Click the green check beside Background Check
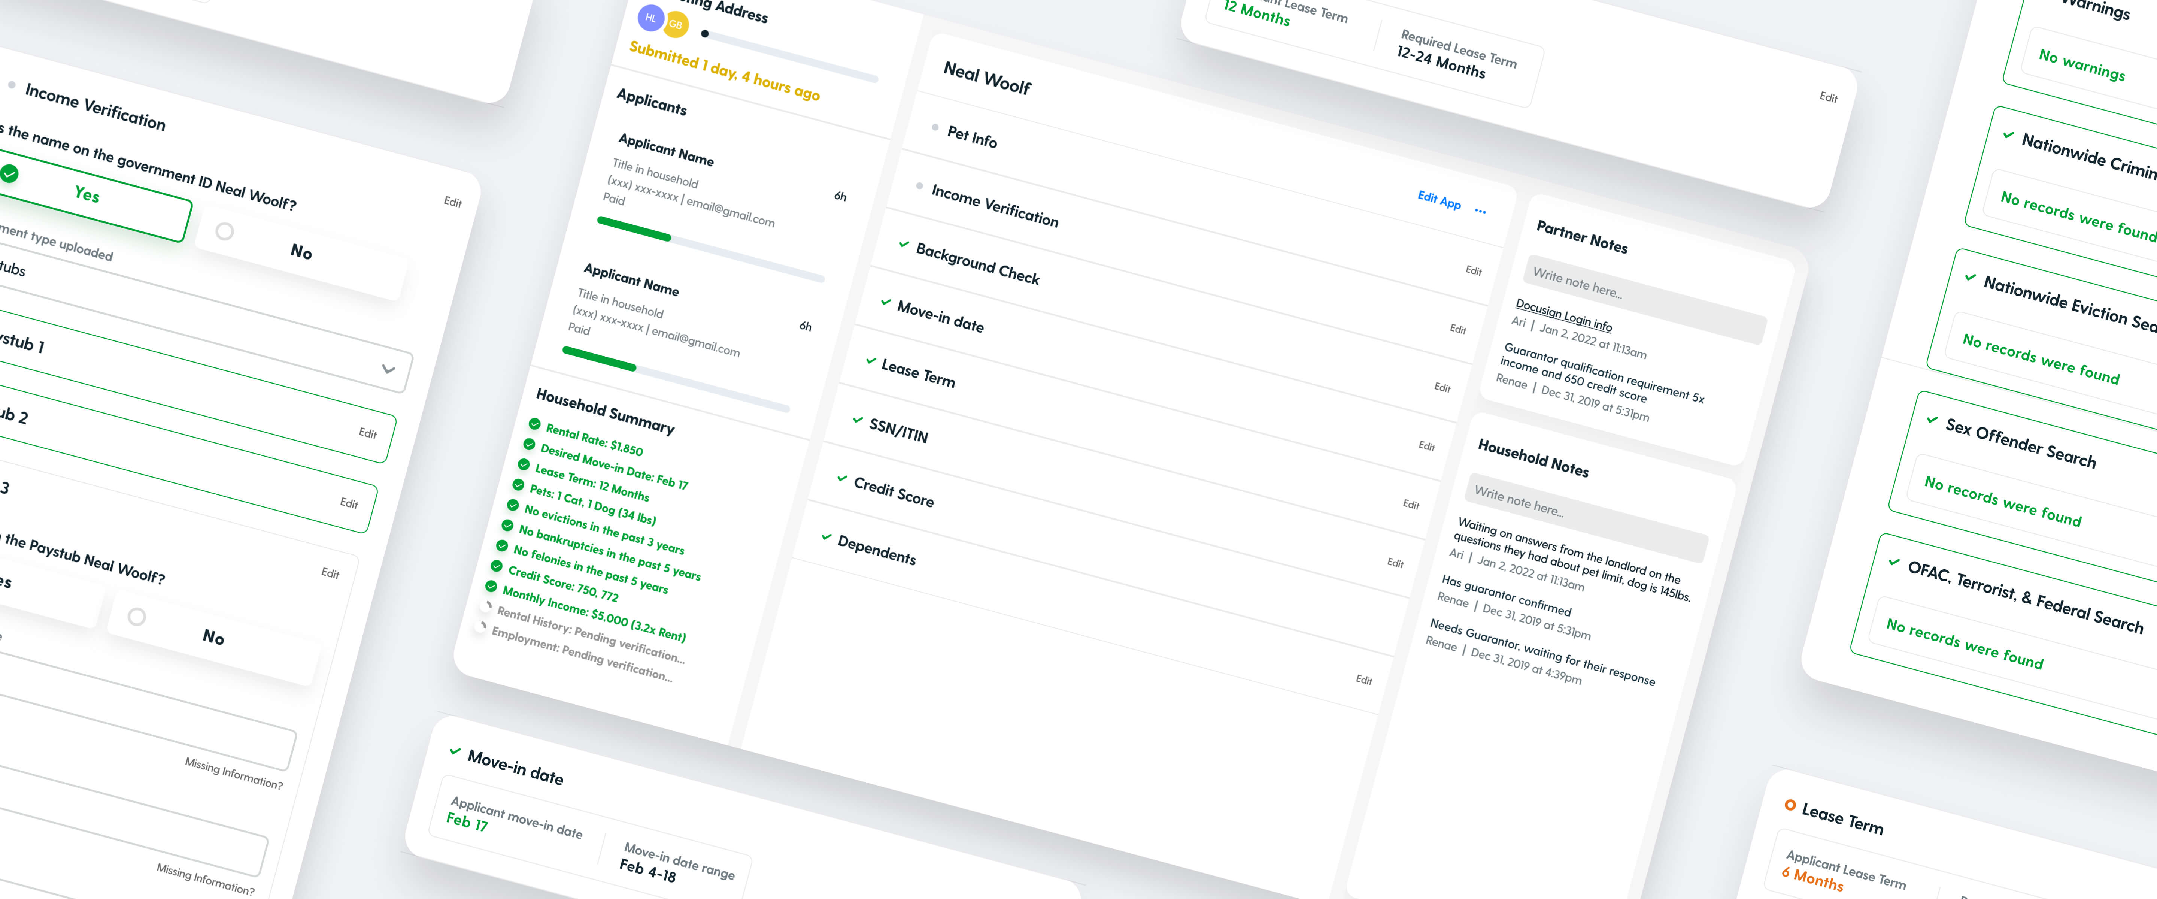The image size is (2157, 899). (x=904, y=245)
